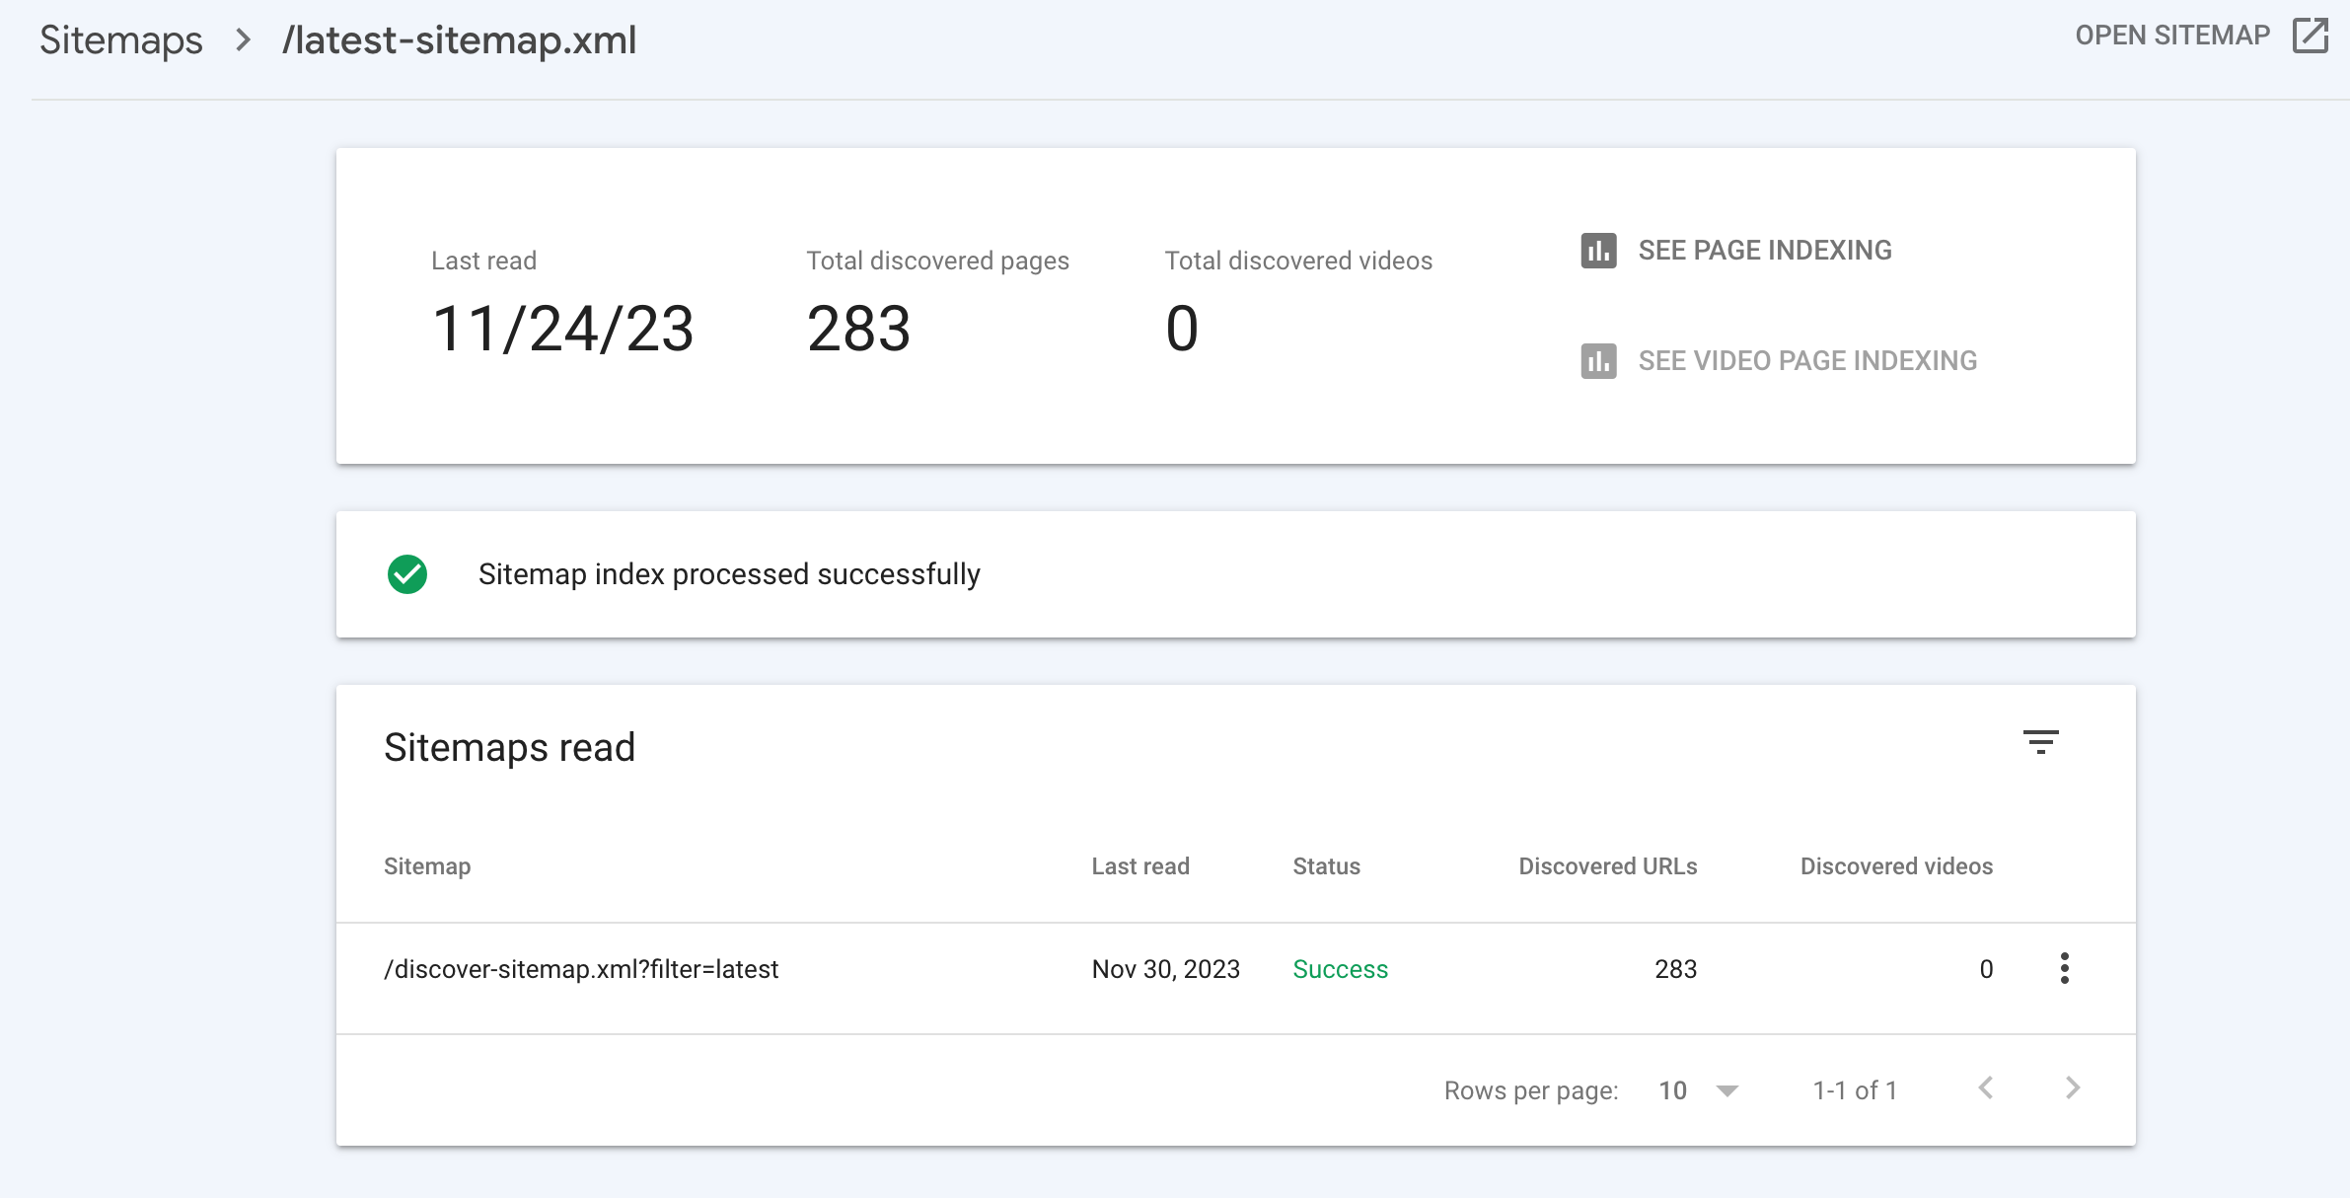Go to next page arrow
This screenshot has width=2350, height=1198.
tap(2072, 1088)
